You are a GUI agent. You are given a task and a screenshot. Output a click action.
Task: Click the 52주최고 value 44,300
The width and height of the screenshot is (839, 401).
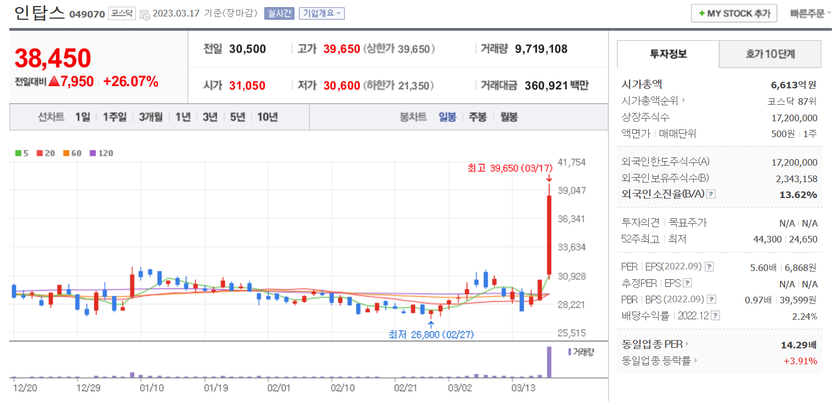click(768, 239)
